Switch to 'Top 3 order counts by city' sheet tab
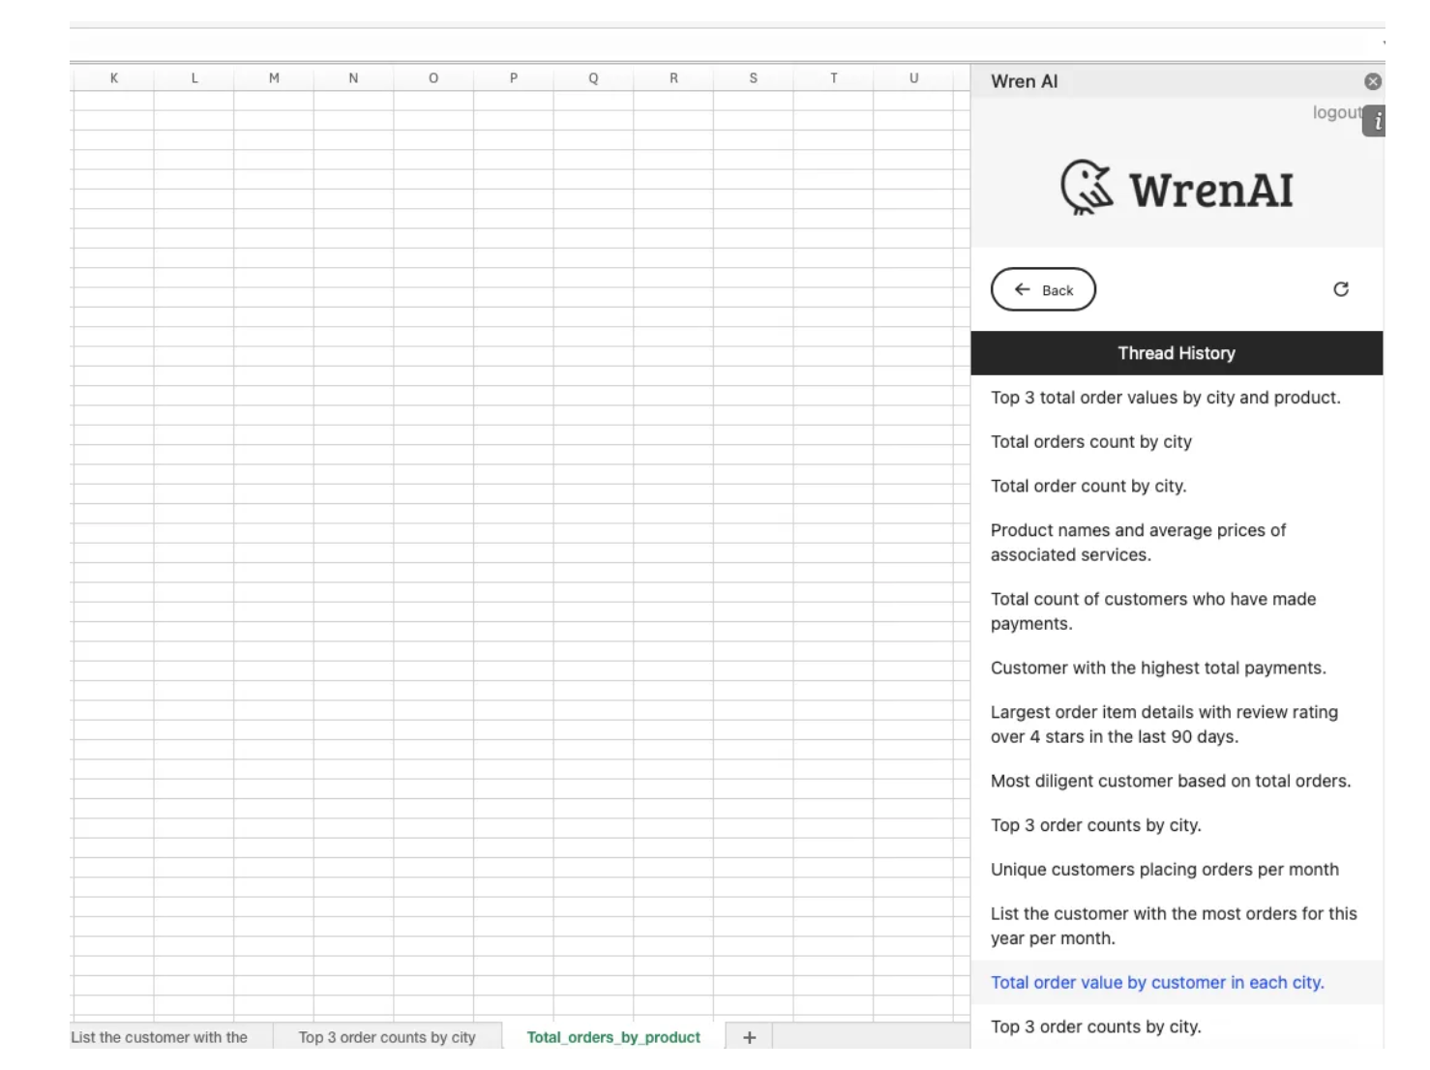Viewport: 1430px width, 1070px height. tap(387, 1037)
